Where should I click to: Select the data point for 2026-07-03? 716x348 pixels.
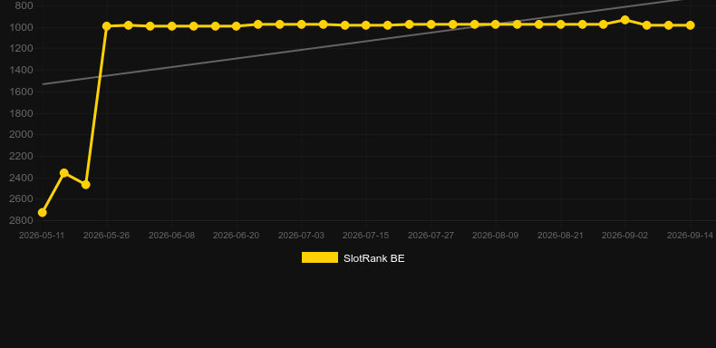click(x=302, y=24)
